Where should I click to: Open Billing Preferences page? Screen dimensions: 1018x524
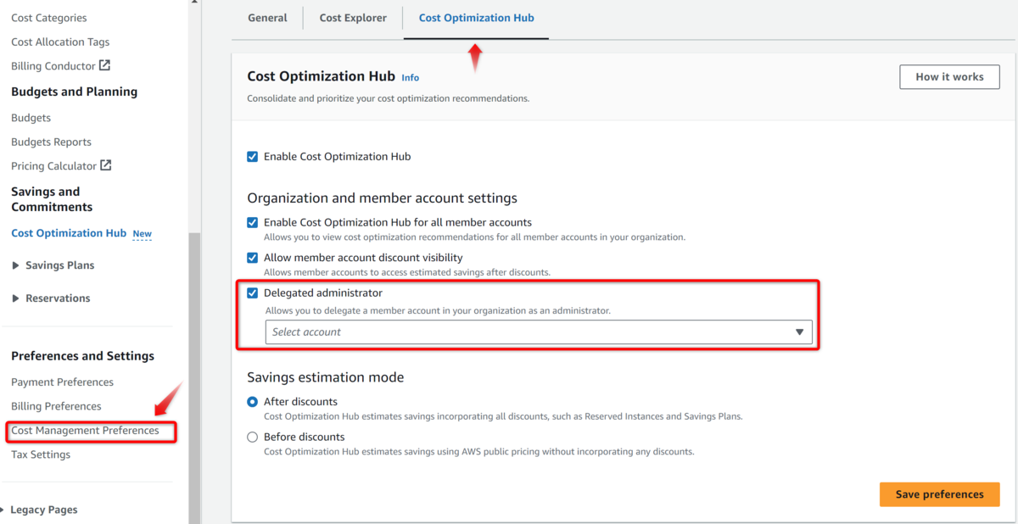[x=56, y=406]
